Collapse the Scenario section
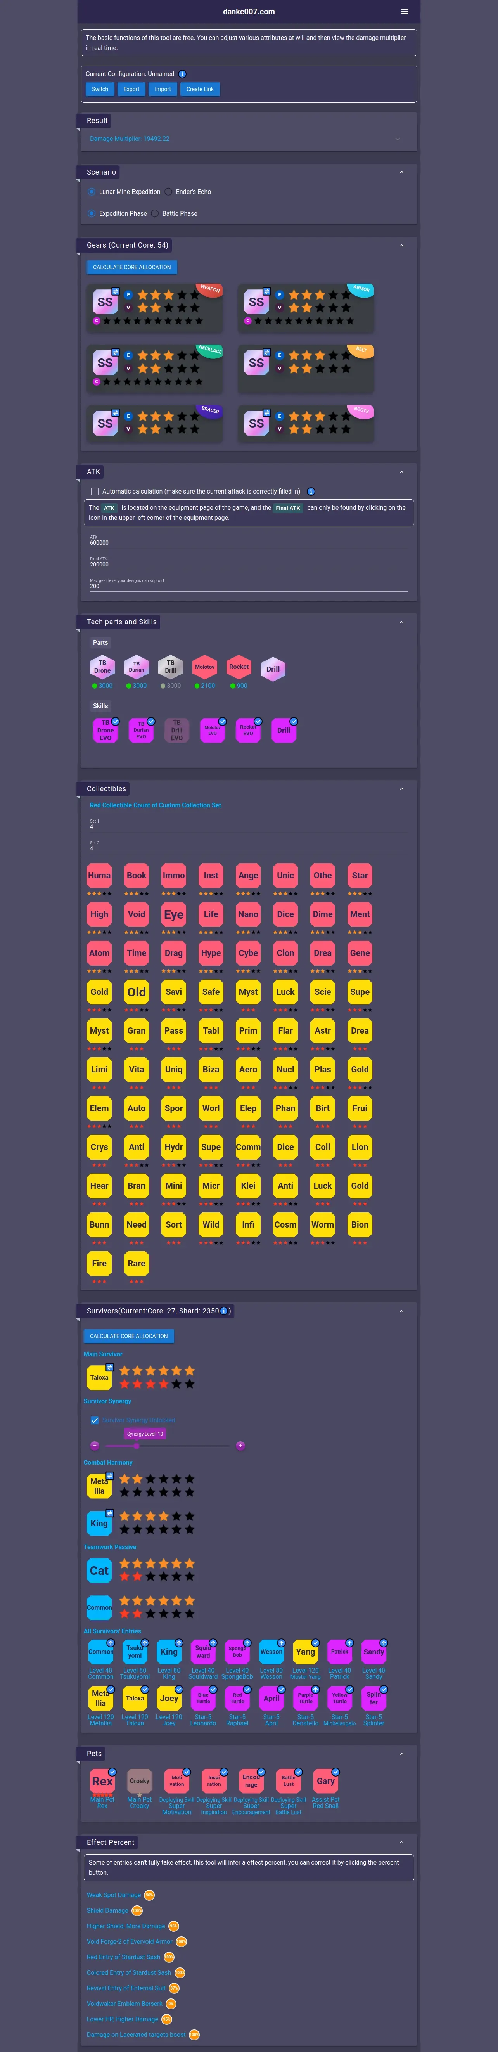 pyautogui.click(x=401, y=172)
